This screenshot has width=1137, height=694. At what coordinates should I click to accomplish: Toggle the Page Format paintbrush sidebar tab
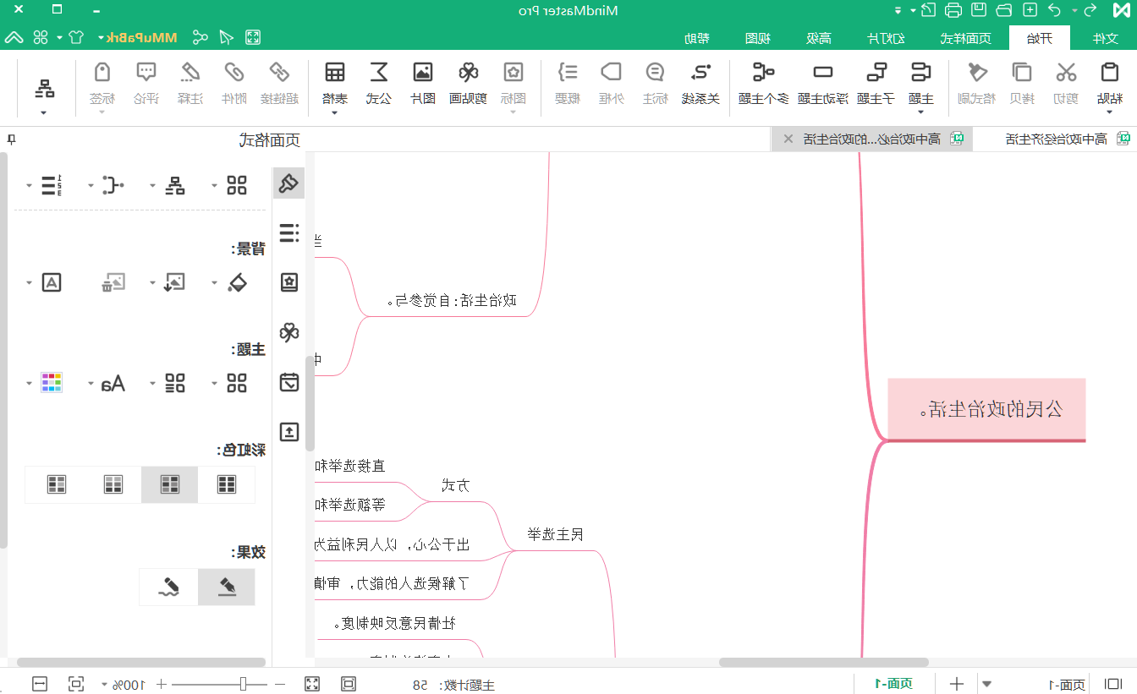coord(289,183)
